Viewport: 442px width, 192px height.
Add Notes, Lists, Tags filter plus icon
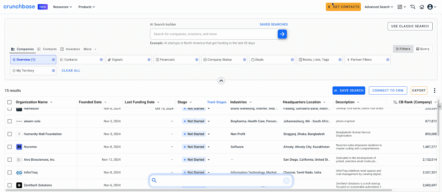[340, 60]
